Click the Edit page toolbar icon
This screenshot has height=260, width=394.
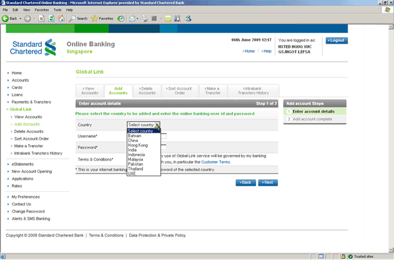(x=154, y=18)
